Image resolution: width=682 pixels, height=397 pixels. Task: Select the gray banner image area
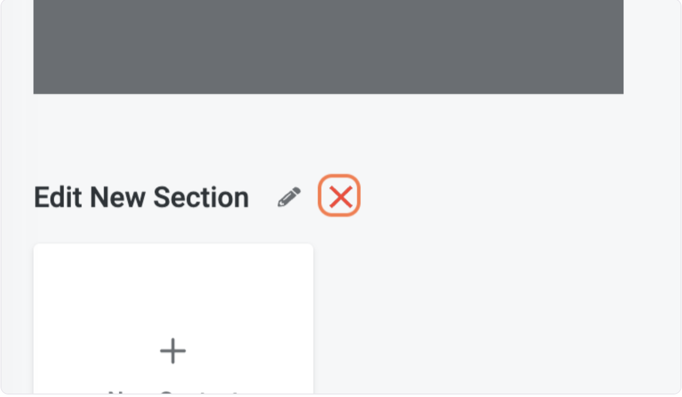[328, 47]
